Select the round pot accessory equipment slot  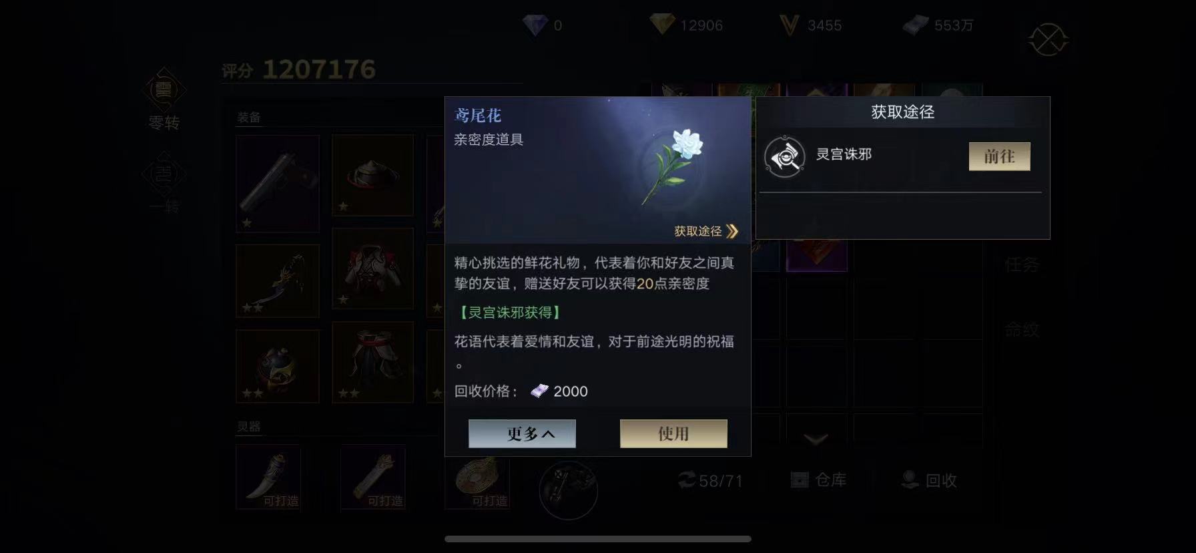pos(278,366)
